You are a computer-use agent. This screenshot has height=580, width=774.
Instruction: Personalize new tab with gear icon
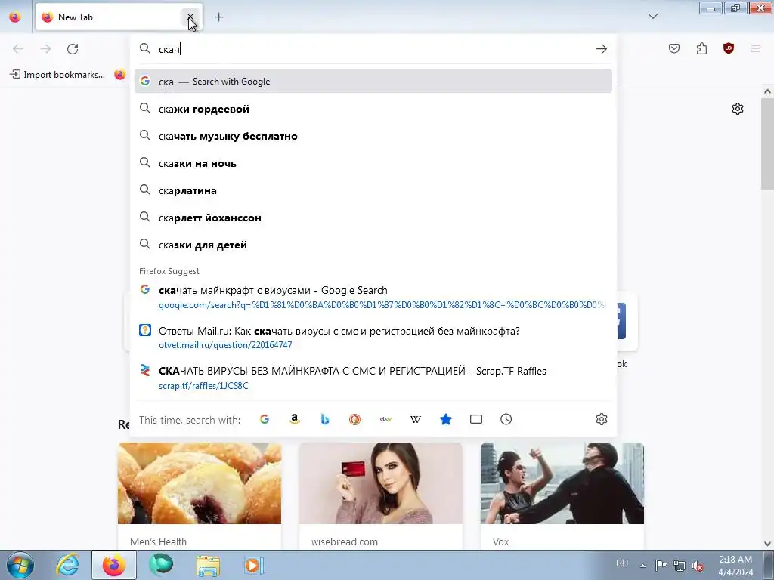738,109
